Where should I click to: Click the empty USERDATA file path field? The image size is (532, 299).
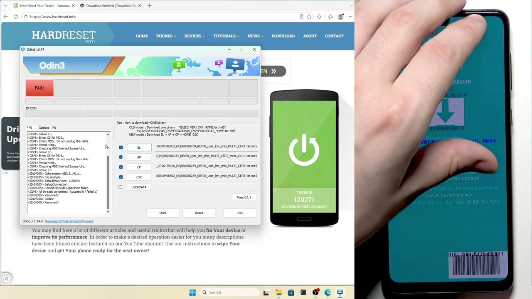click(x=207, y=187)
